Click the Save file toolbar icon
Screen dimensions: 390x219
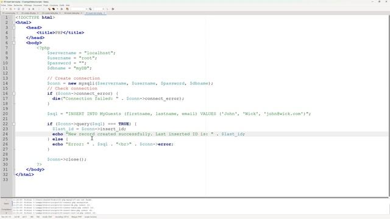[x=19, y=9]
